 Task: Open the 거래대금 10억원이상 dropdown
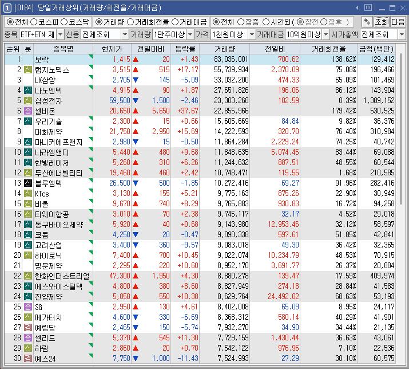(x=325, y=34)
